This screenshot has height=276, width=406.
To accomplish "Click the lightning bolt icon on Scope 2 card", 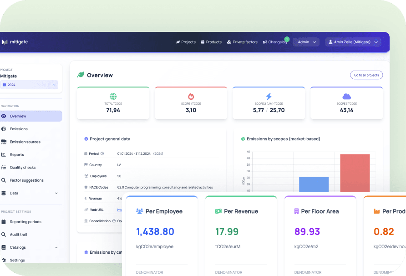I will tap(269, 96).
